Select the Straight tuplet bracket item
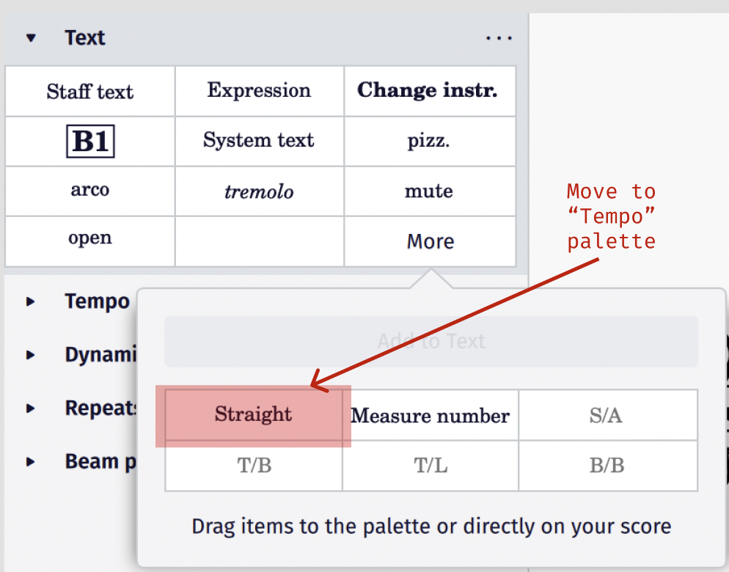 click(253, 415)
